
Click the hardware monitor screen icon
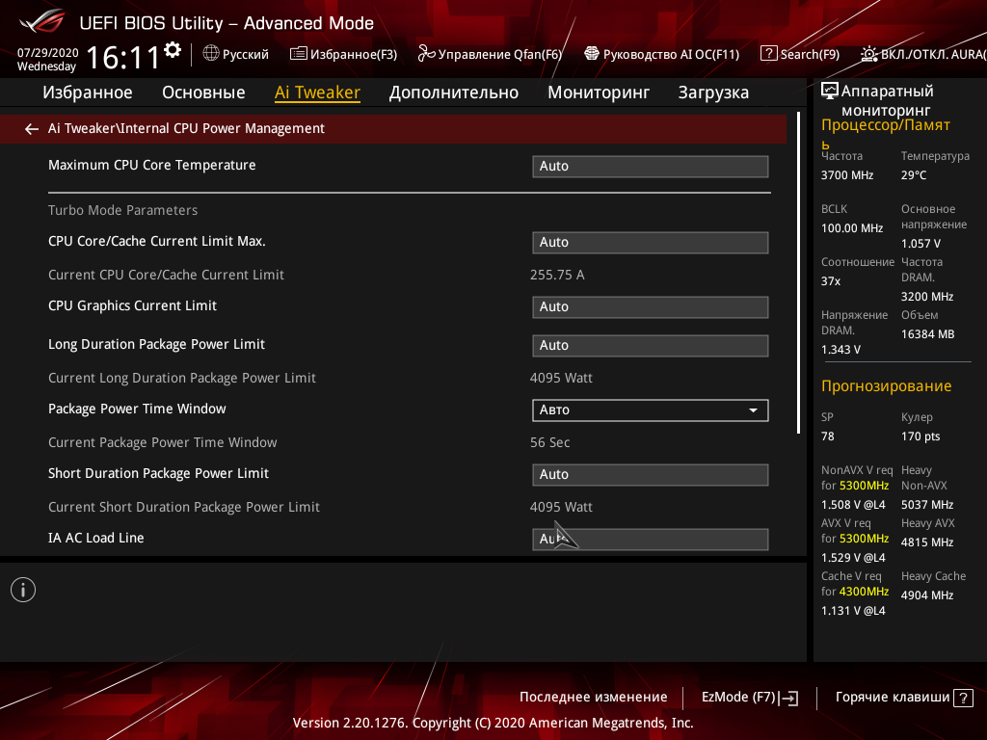pos(830,92)
